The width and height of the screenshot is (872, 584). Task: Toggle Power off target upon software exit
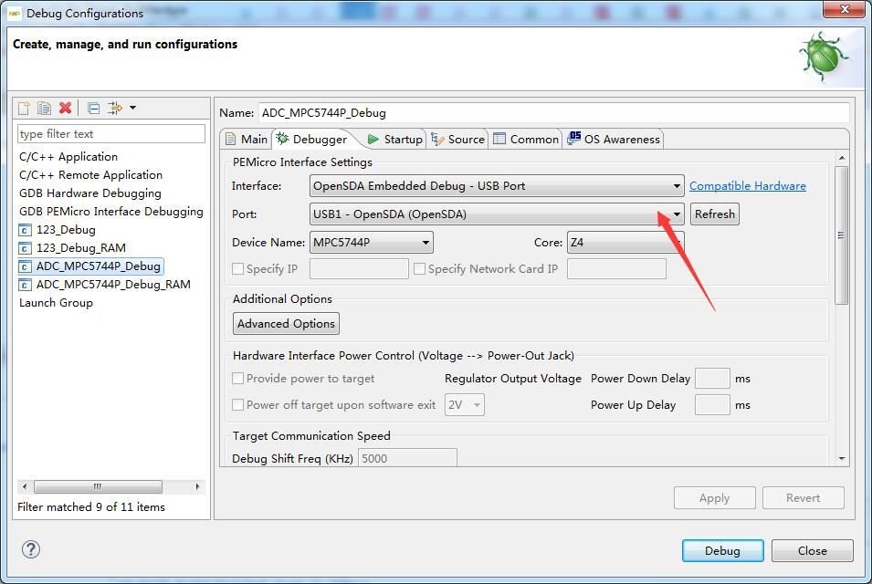[x=237, y=404]
